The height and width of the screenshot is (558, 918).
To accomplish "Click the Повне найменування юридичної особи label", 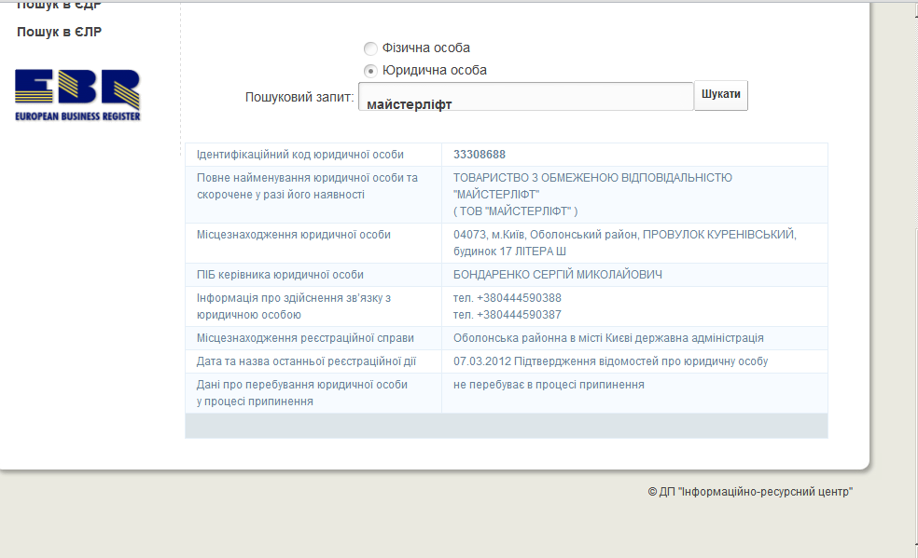I will click(307, 185).
